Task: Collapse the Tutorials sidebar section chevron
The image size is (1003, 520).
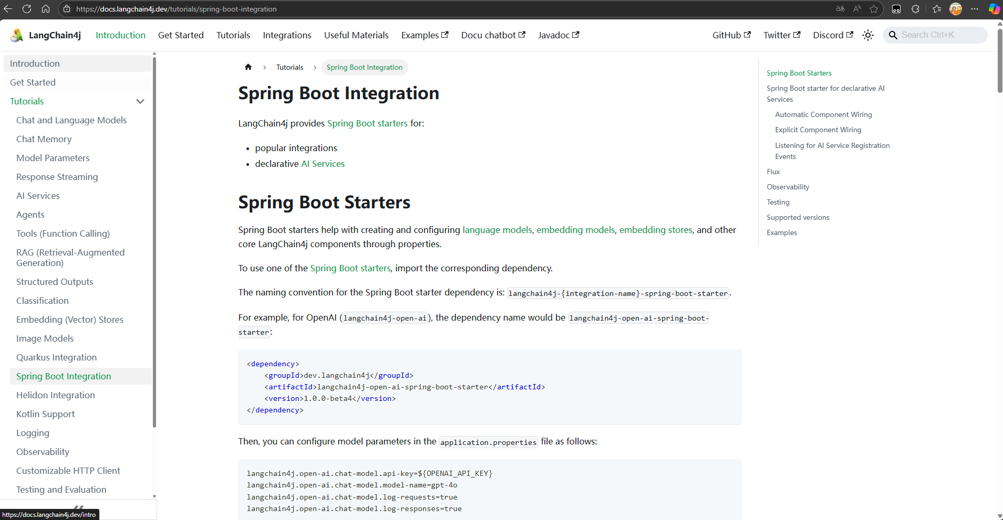Action: [x=140, y=101]
